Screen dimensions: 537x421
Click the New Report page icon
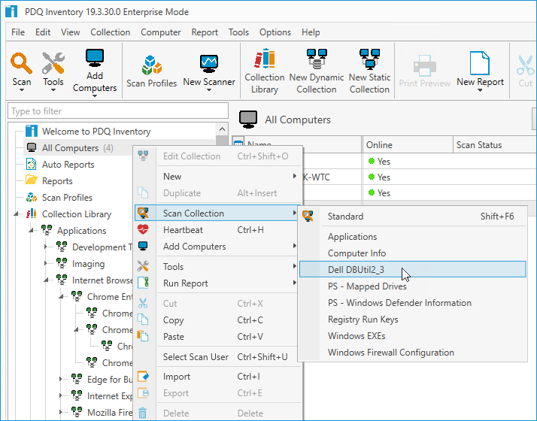[x=480, y=63]
